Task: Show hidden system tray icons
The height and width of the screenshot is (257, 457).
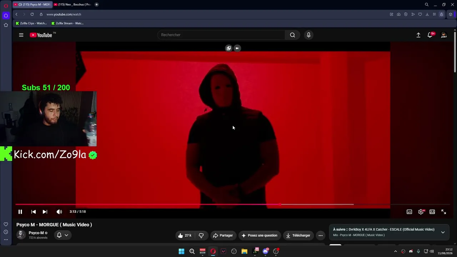Action: (x=395, y=251)
